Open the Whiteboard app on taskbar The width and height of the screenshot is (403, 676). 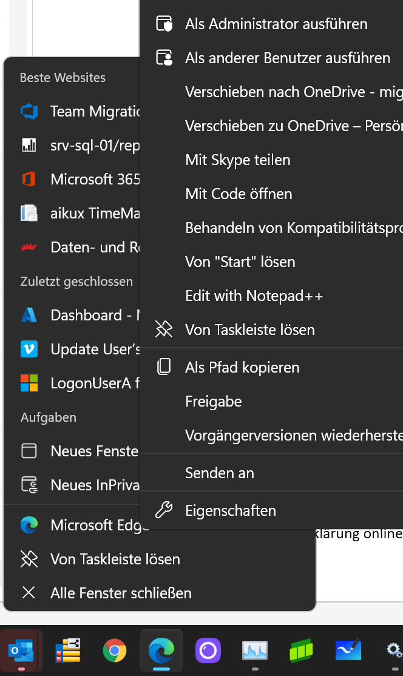(x=348, y=650)
